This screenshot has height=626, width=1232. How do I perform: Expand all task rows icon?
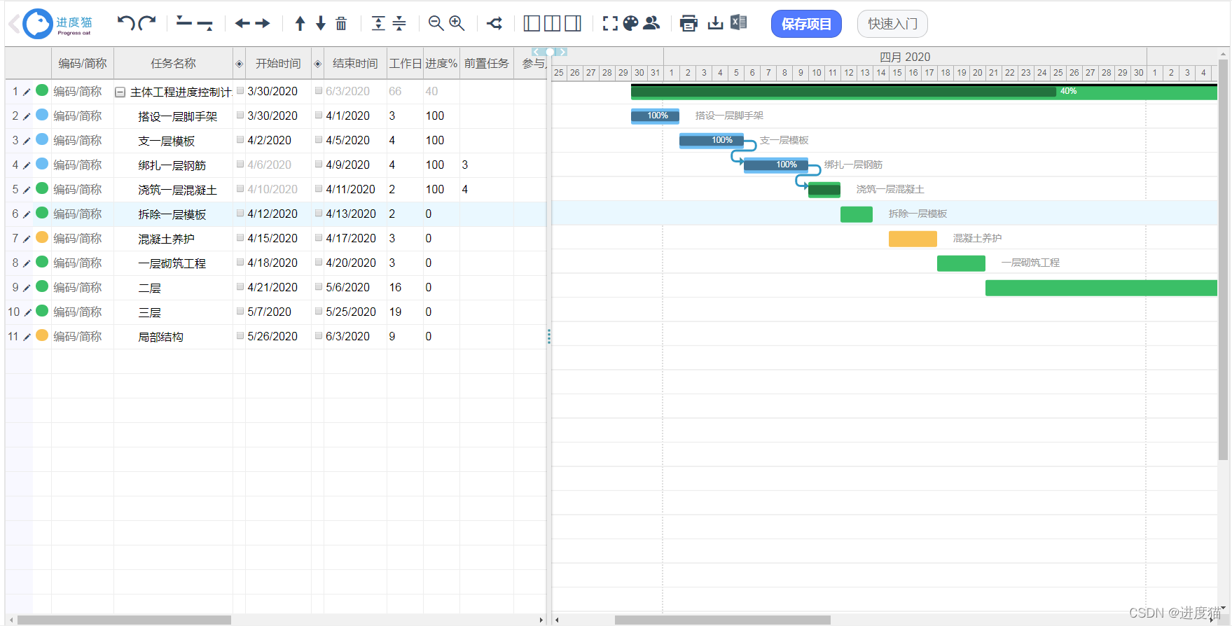pyautogui.click(x=378, y=23)
